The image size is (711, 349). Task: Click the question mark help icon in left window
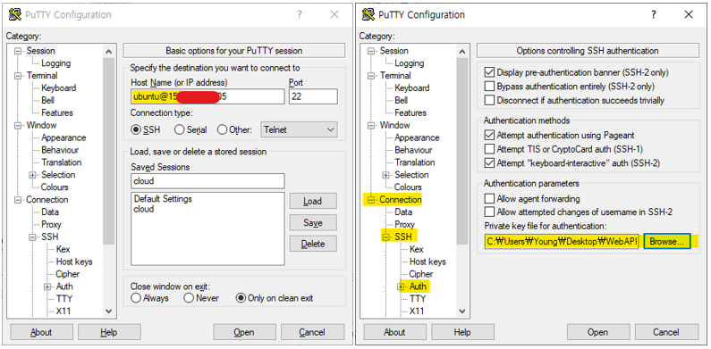click(x=300, y=14)
